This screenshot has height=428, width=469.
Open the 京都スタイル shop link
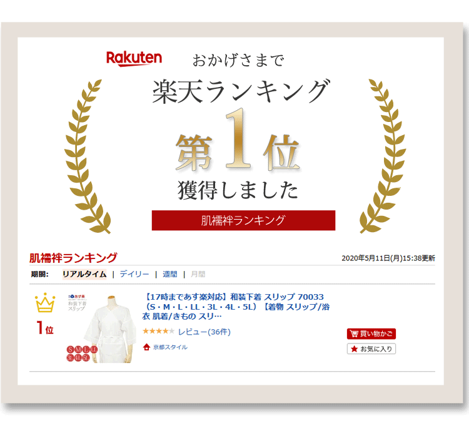point(169,347)
